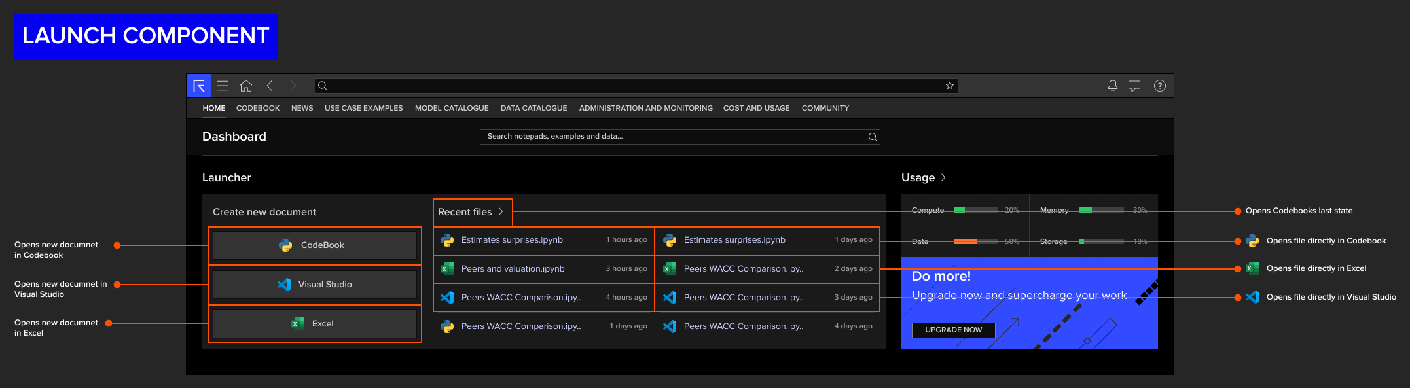Open ADMINISTRATION AND MONITORING tab

tap(646, 108)
